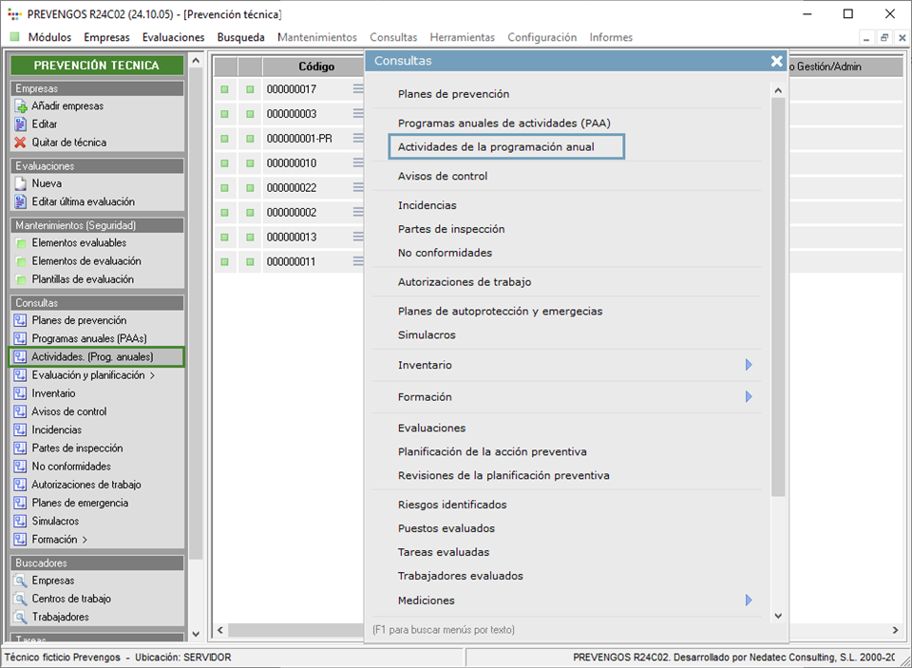Expand the Inventario submenu arrow

click(749, 365)
